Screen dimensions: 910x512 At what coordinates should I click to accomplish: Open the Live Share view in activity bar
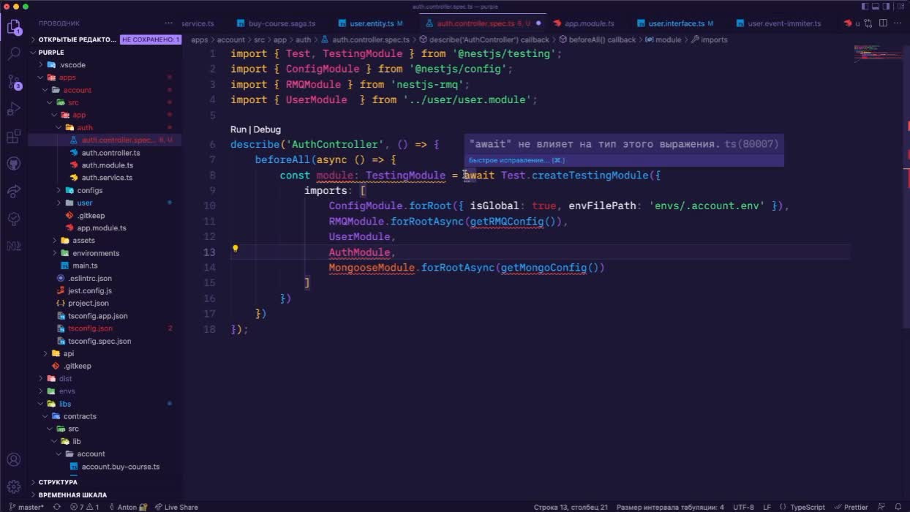pyautogui.click(x=14, y=191)
